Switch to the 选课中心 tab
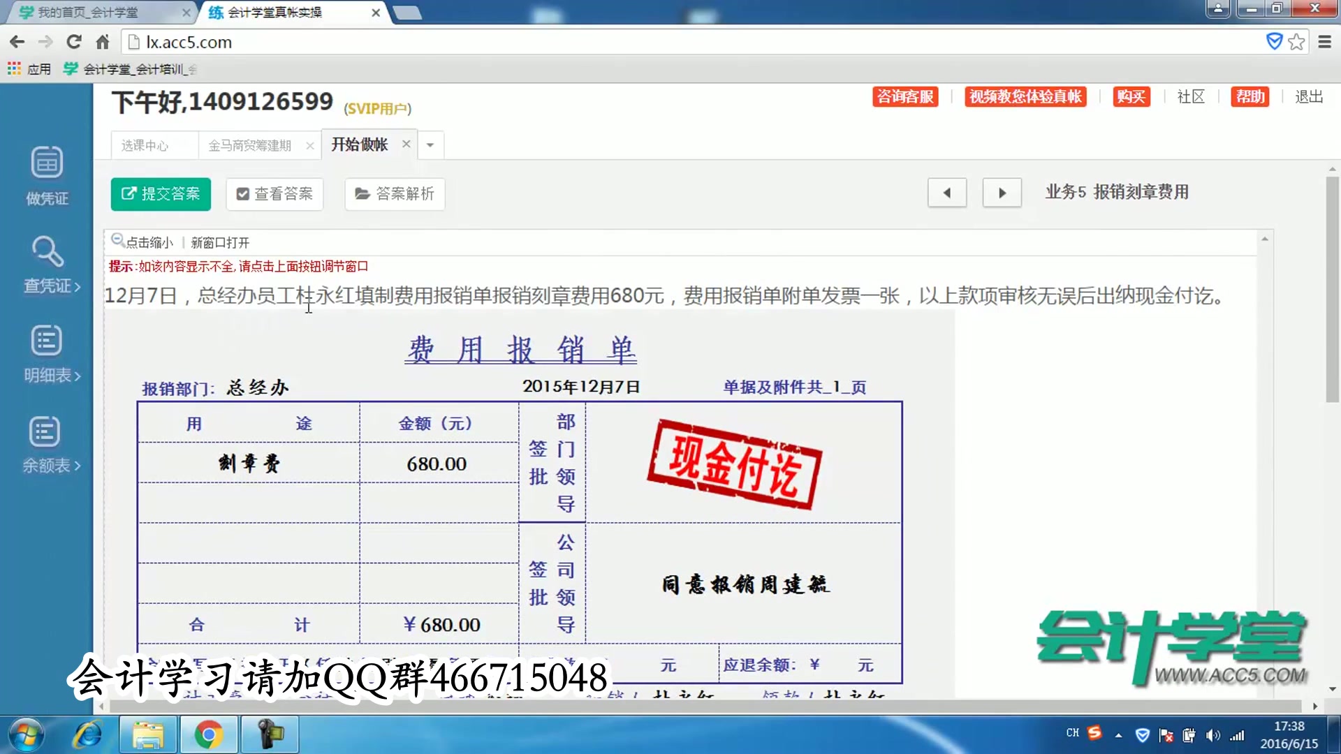Image resolution: width=1341 pixels, height=754 pixels. 145,145
